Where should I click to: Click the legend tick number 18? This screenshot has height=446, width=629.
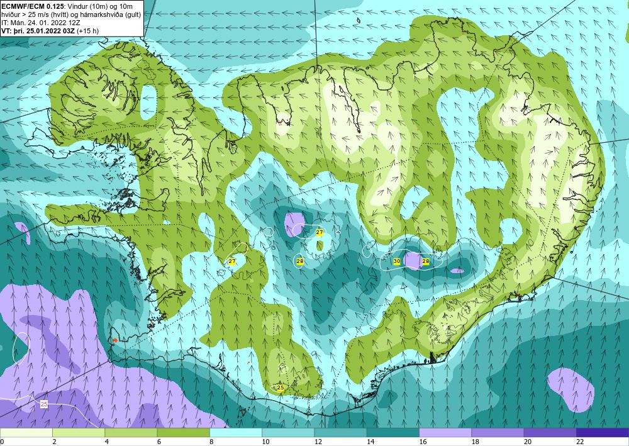point(475,442)
